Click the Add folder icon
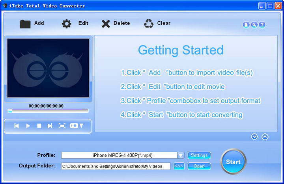Image resolution: width=284 pixels, height=184 pixels. [25, 24]
